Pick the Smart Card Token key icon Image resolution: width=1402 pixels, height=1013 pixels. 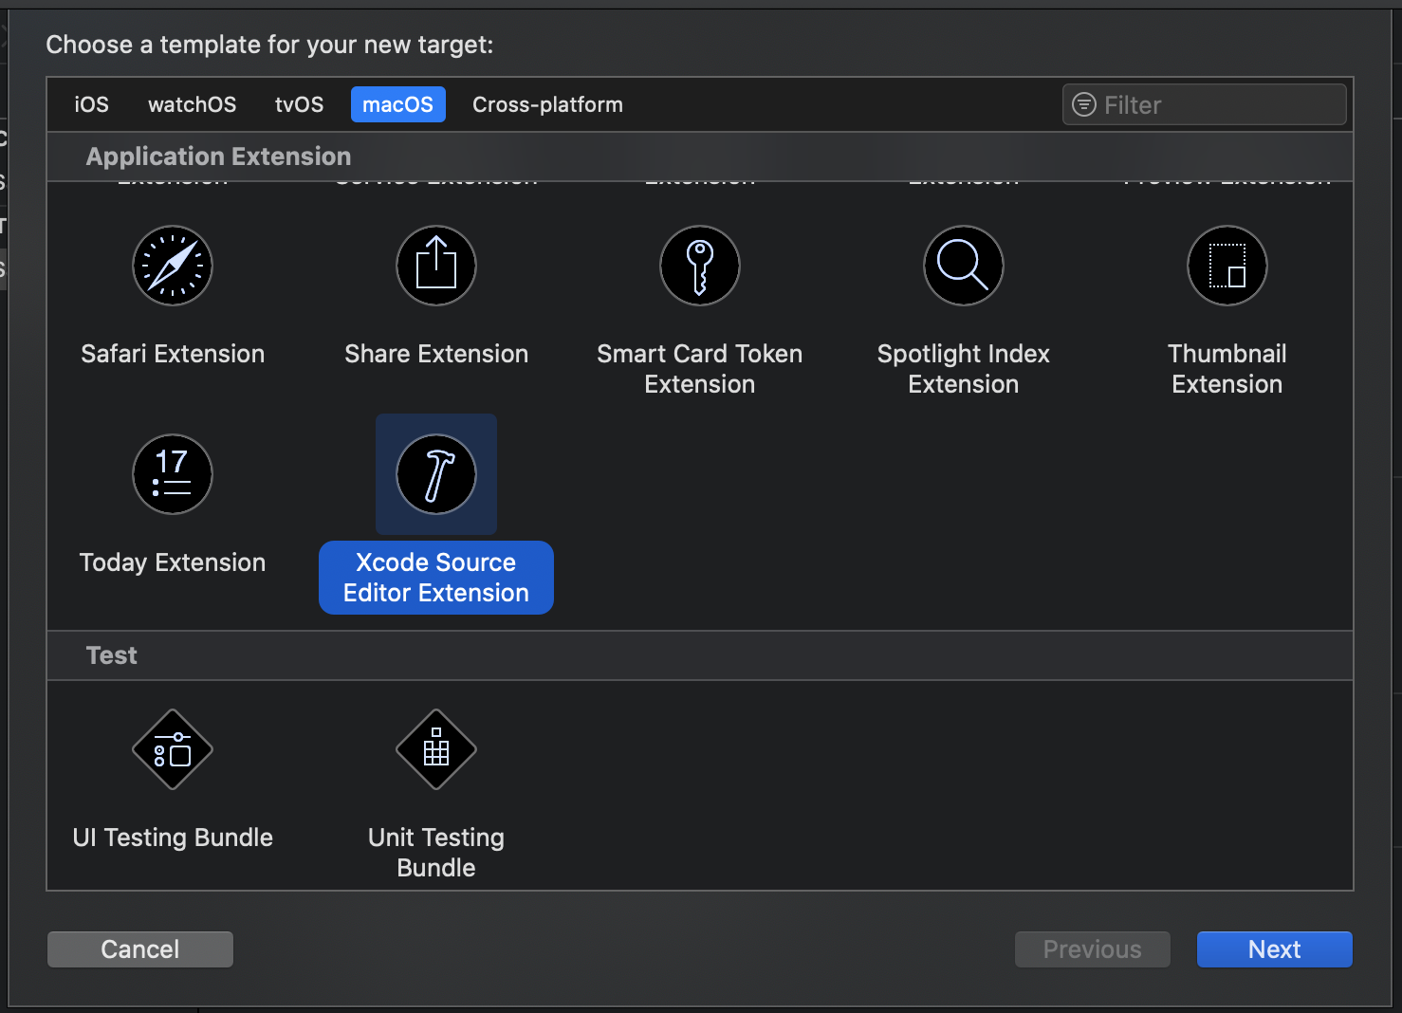pyautogui.click(x=700, y=266)
